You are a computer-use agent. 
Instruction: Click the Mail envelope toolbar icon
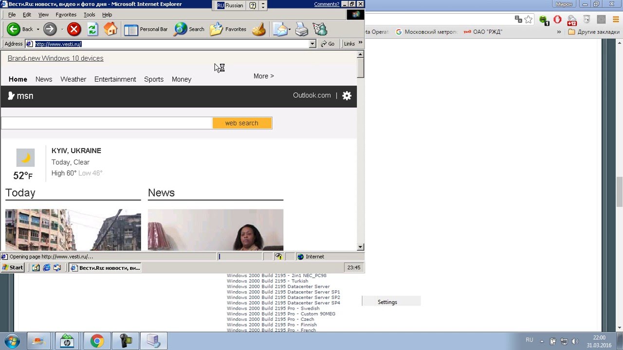pyautogui.click(x=280, y=29)
